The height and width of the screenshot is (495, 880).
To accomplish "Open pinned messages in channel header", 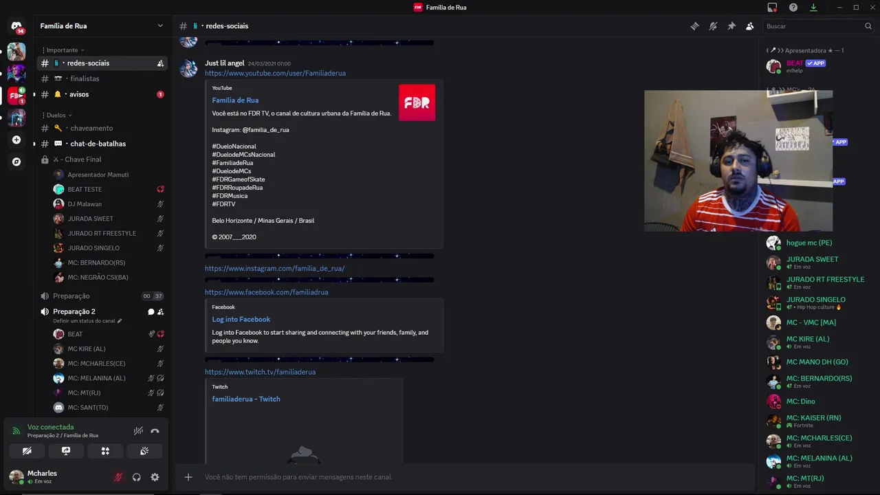I will (731, 26).
